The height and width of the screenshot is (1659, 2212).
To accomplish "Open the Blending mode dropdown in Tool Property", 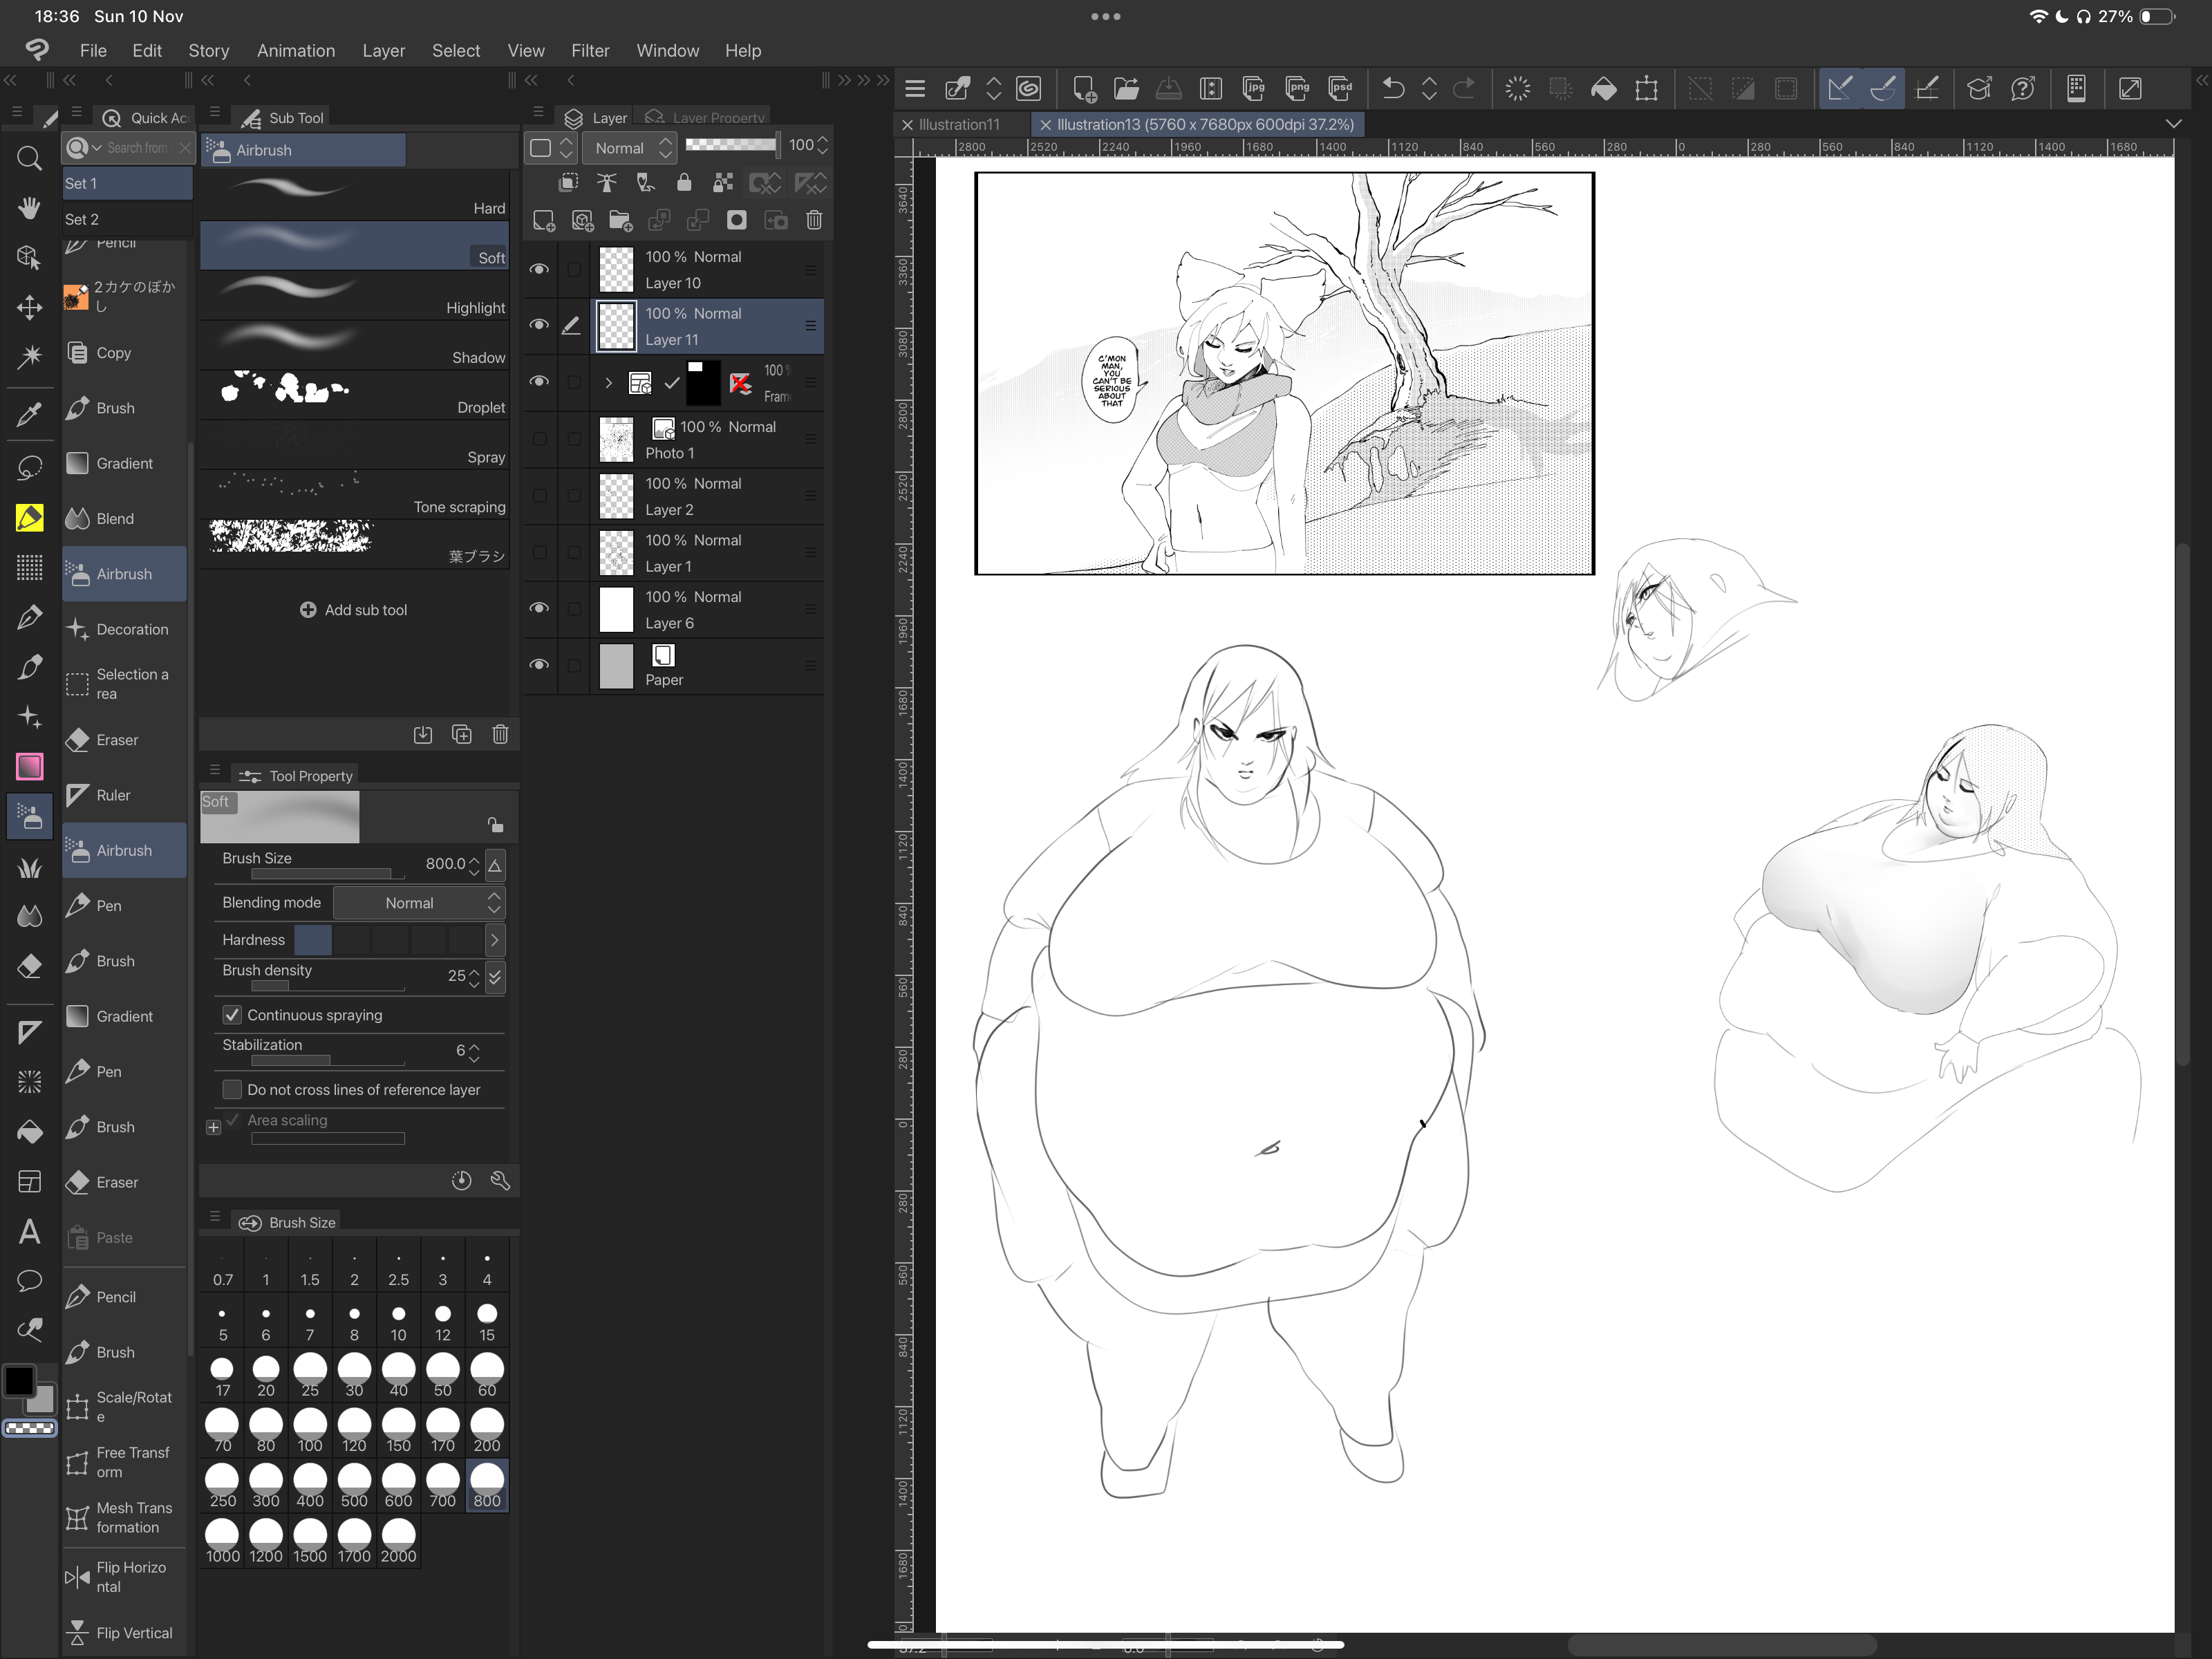I will pyautogui.click(x=419, y=903).
